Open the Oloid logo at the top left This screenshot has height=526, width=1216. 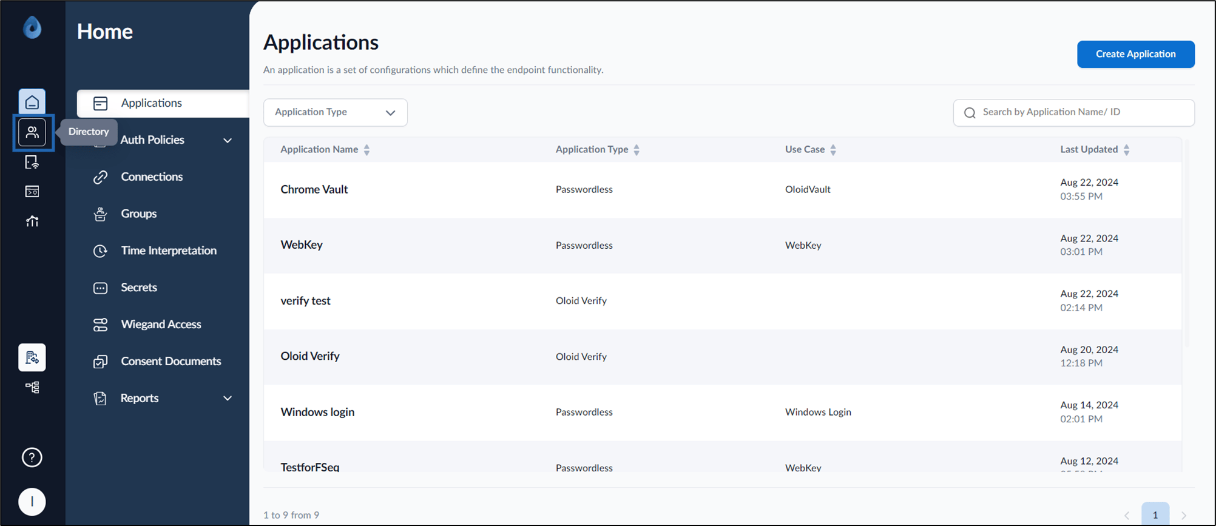click(32, 27)
